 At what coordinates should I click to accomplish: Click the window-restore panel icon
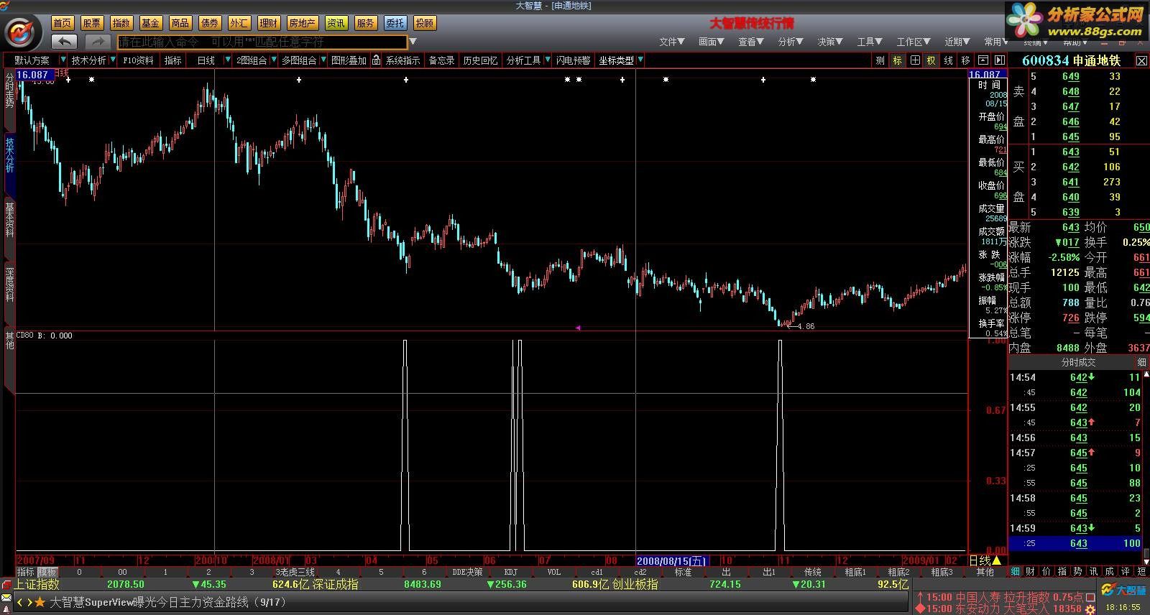pos(983,60)
